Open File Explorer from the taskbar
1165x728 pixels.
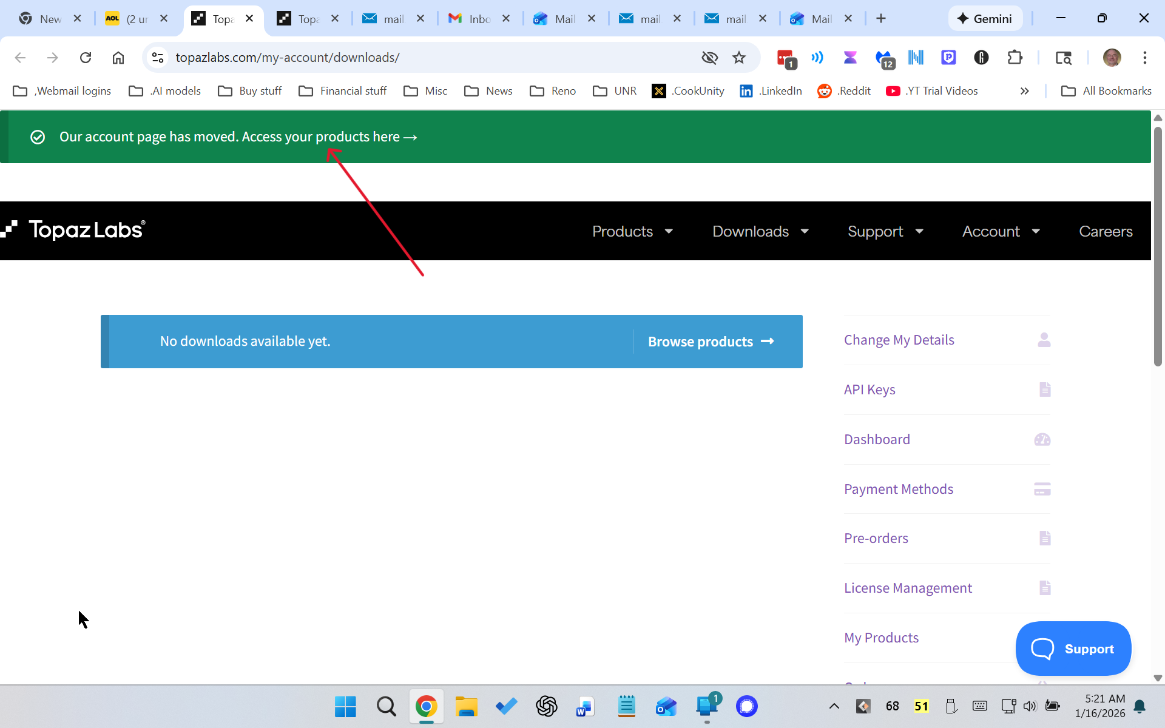pyautogui.click(x=466, y=706)
